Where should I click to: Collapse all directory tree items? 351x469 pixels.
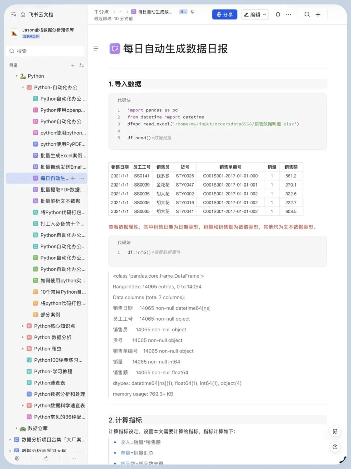click(82, 65)
